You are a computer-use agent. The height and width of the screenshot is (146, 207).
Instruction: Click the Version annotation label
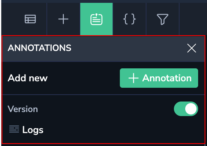23,109
